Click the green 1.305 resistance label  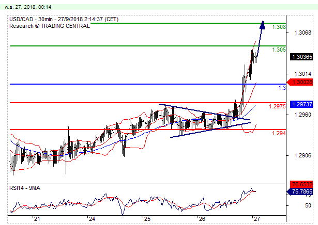[x=279, y=50]
